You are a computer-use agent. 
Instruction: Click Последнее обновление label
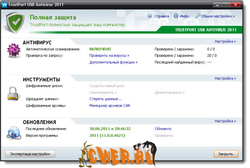pyautogui.click(x=46, y=129)
